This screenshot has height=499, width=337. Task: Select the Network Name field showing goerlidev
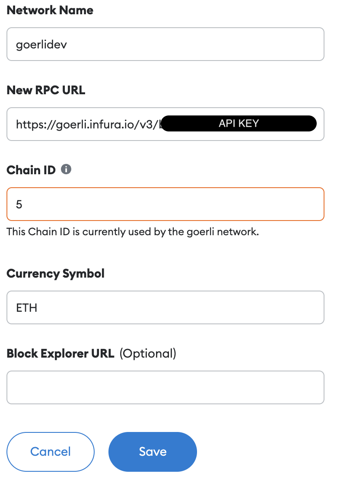point(165,44)
